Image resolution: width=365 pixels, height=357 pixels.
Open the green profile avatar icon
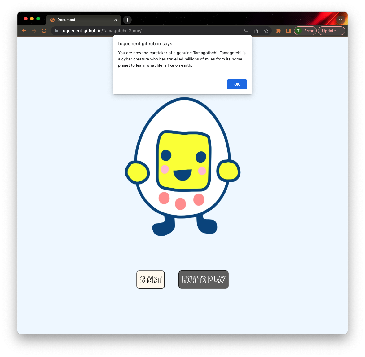pos(298,31)
